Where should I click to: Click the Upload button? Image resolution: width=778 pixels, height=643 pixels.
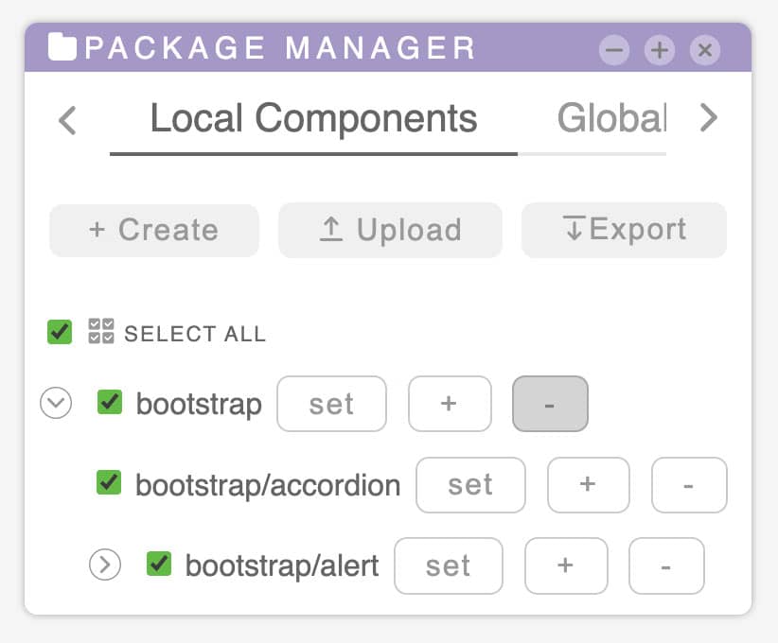click(x=390, y=230)
